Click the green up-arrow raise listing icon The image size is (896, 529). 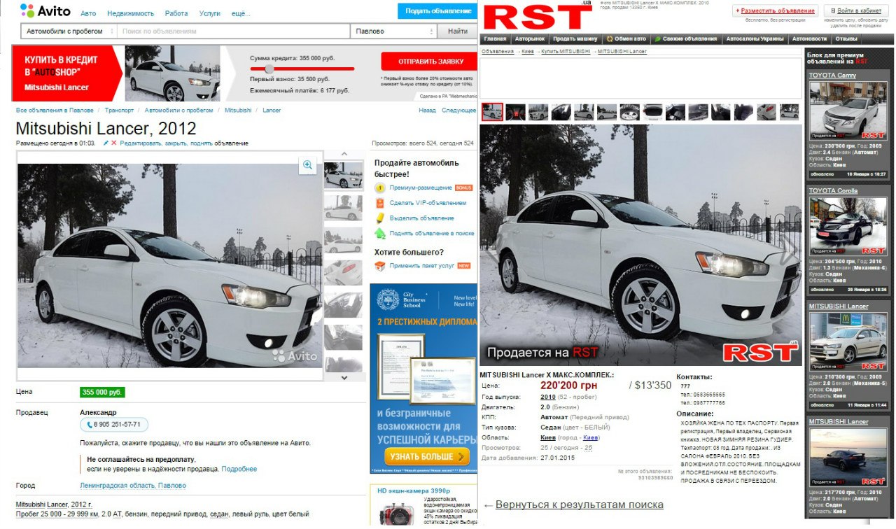[380, 234]
